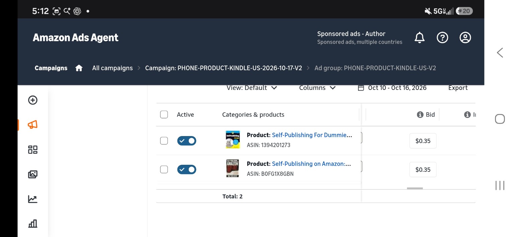Open the bar chart reports icon
This screenshot has height=237, width=514.
32,224
